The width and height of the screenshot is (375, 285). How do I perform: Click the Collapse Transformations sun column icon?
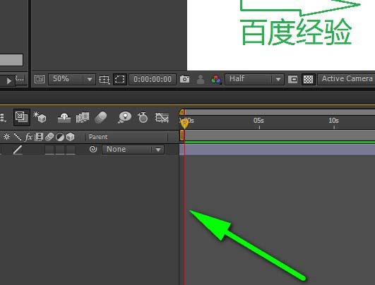click(x=6, y=137)
